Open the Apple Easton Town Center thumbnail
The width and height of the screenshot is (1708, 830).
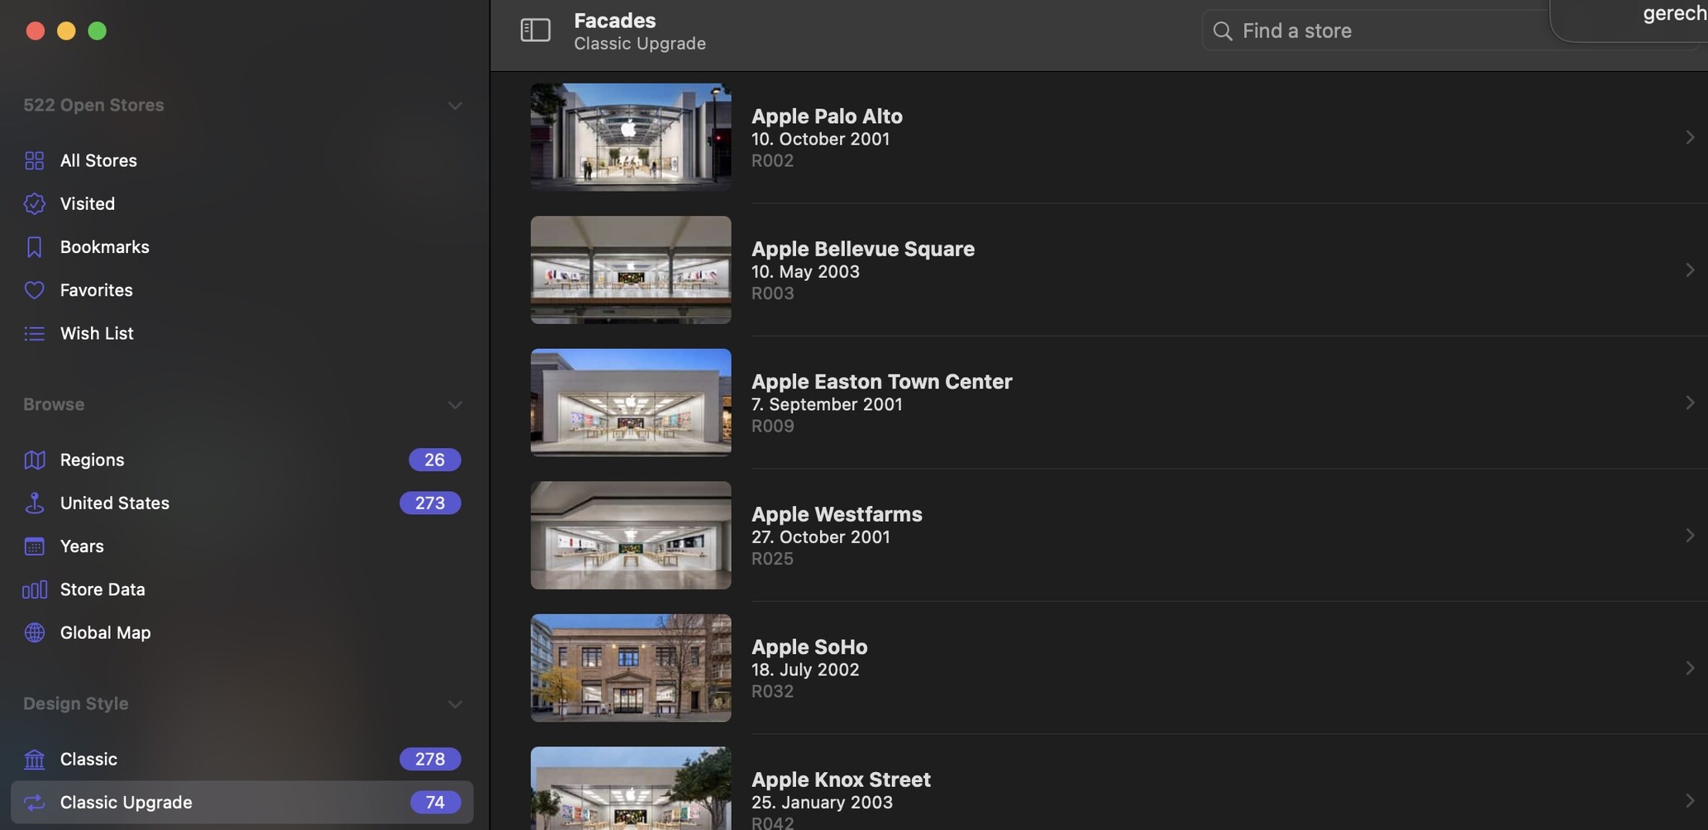(631, 403)
